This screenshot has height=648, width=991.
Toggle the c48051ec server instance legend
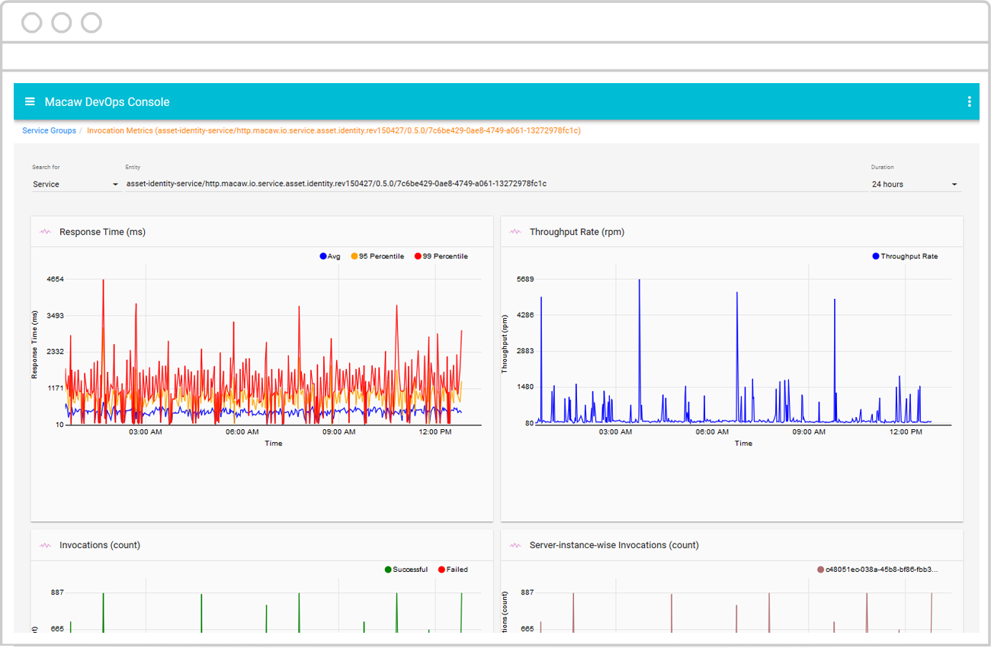[x=877, y=569]
